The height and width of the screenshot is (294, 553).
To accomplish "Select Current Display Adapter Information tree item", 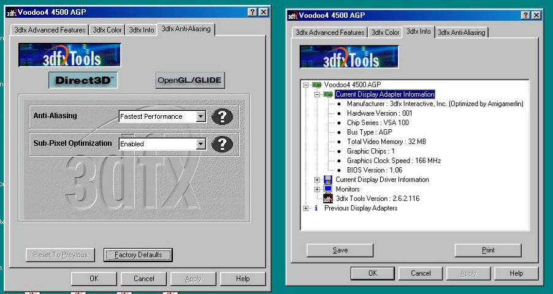I will pyautogui.click(x=385, y=94).
